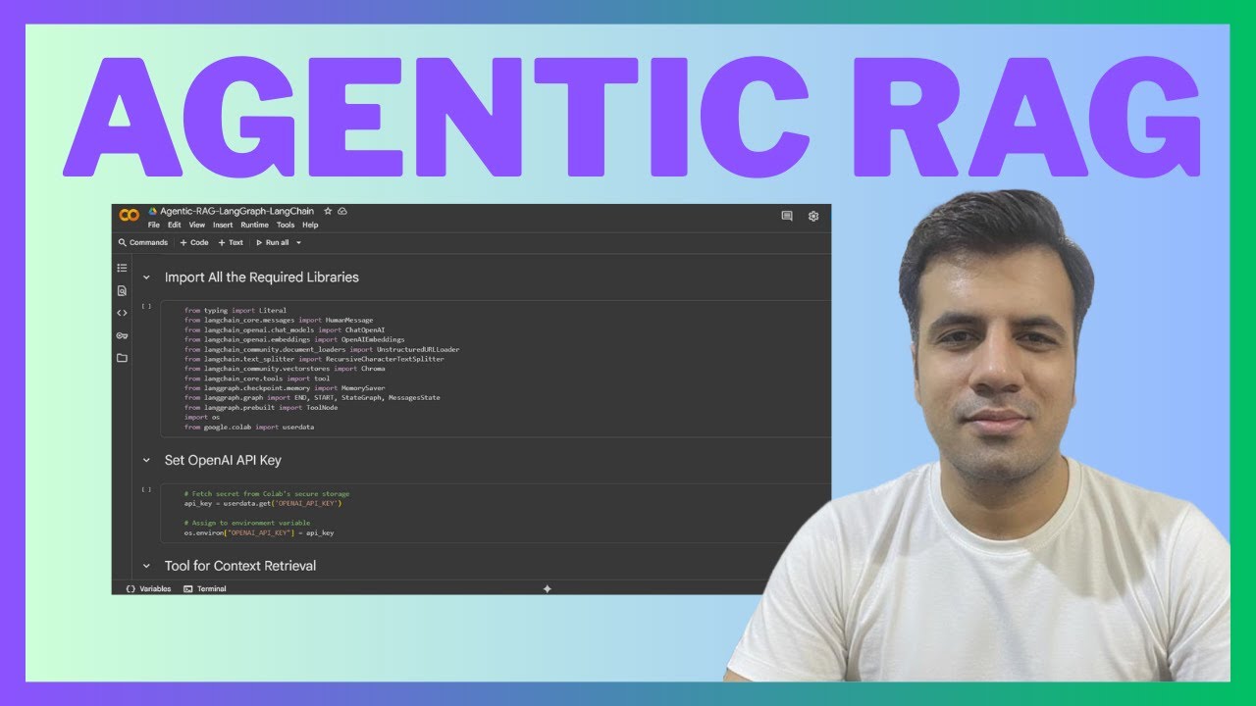Image resolution: width=1256 pixels, height=706 pixels.
Task: Open Colab settings gear icon
Action: coord(813,216)
